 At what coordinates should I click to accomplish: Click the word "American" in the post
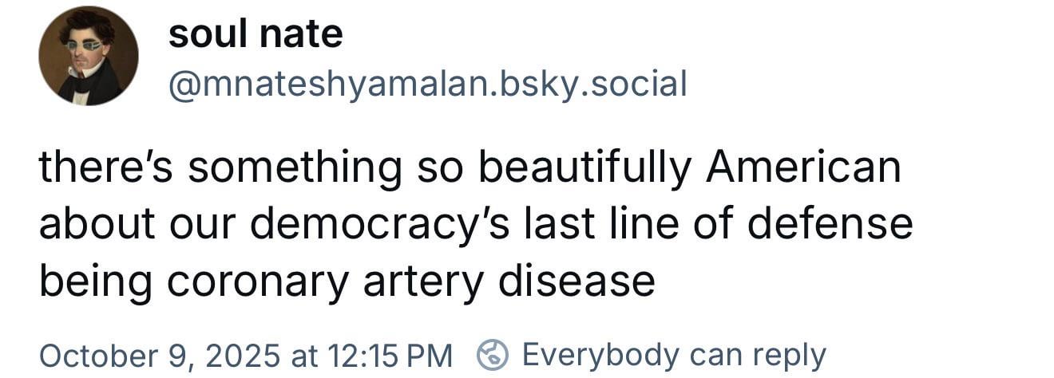tap(802, 168)
